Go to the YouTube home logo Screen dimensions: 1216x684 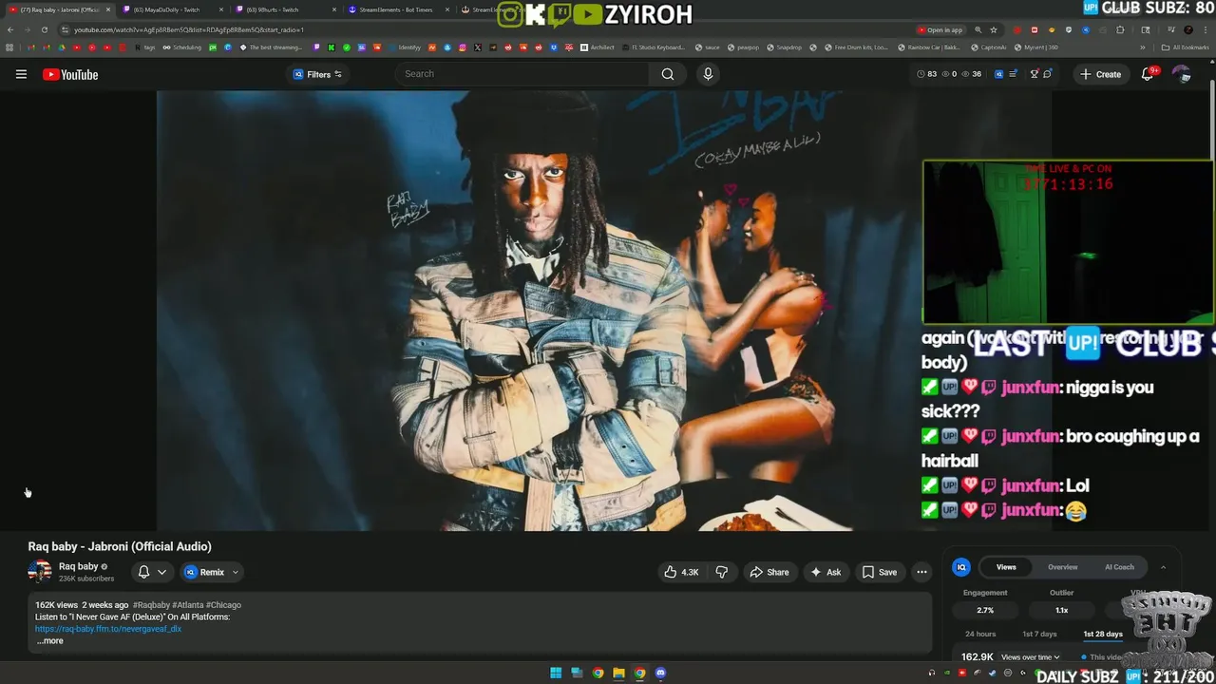(70, 74)
